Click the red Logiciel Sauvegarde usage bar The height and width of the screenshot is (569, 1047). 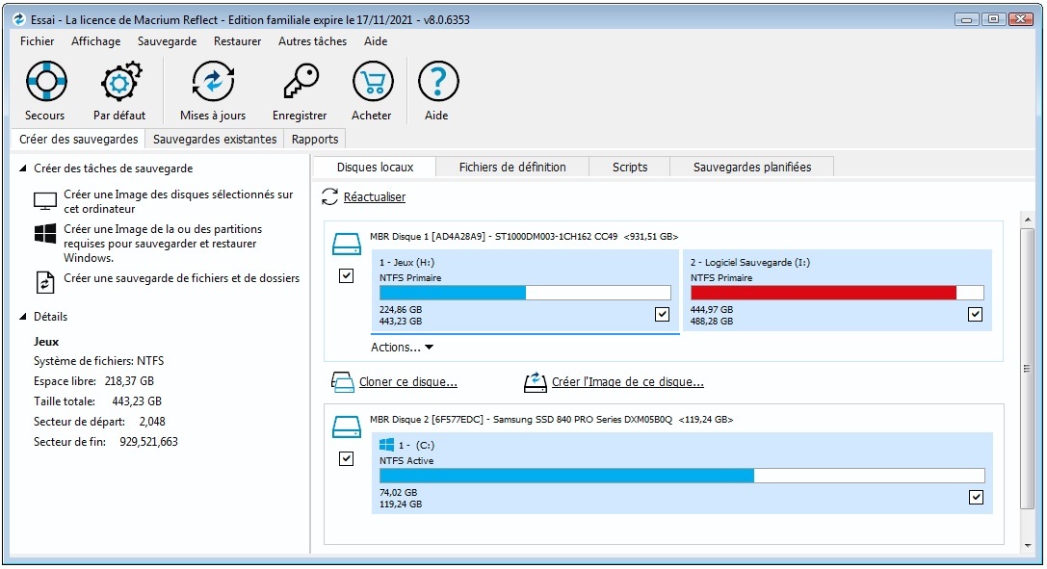tap(837, 293)
